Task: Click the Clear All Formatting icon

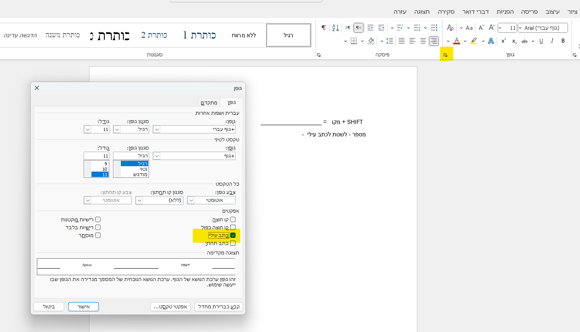Action: pyautogui.click(x=450, y=28)
